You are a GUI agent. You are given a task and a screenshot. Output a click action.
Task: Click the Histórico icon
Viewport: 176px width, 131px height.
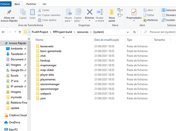145,20
